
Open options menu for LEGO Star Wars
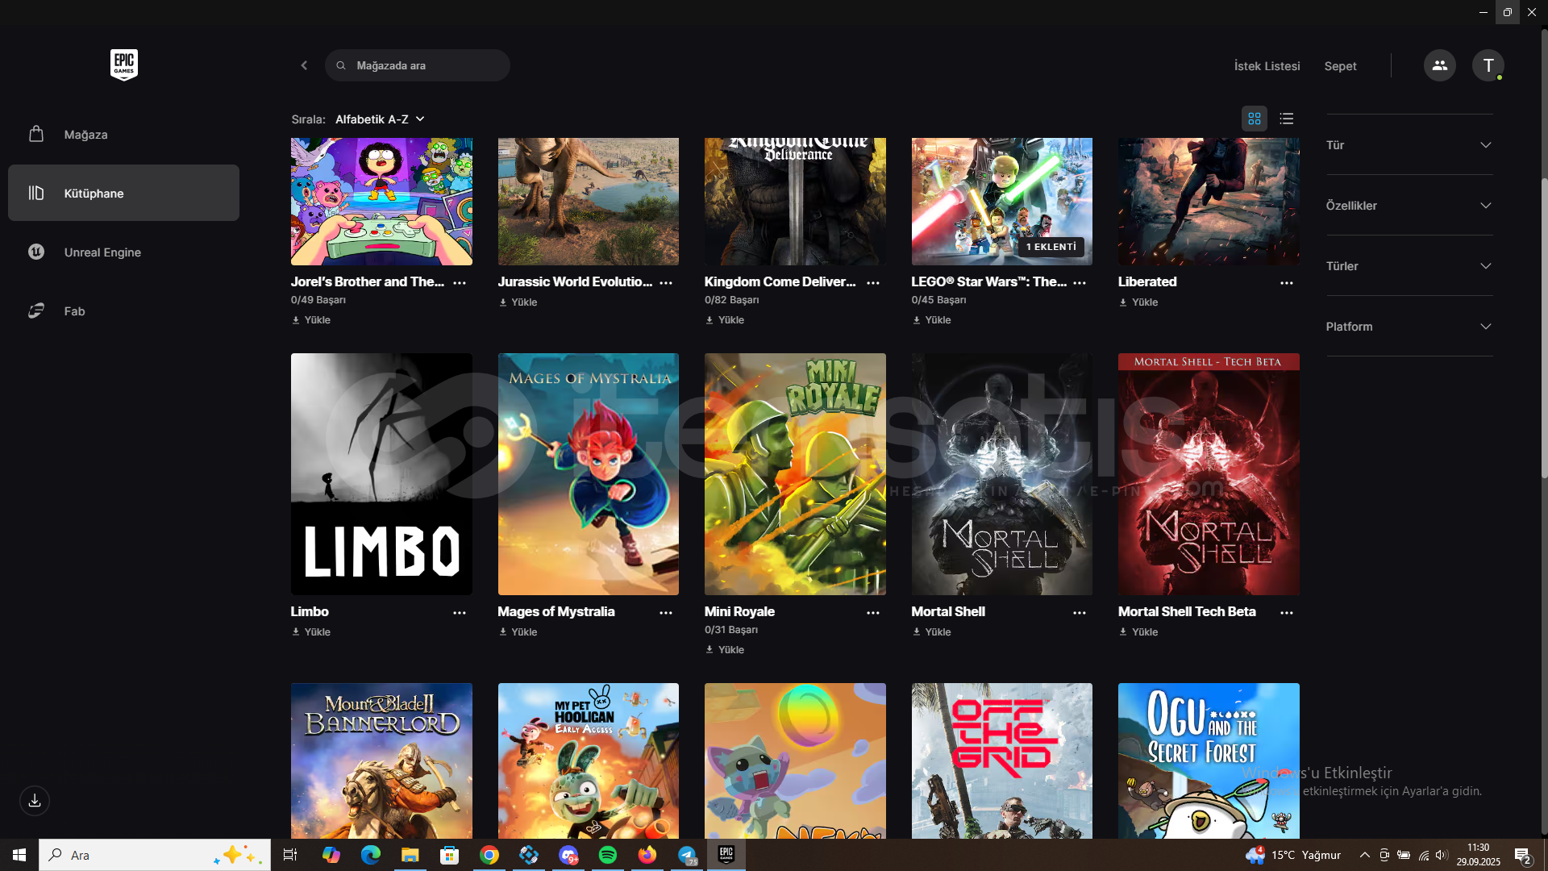1080,282
